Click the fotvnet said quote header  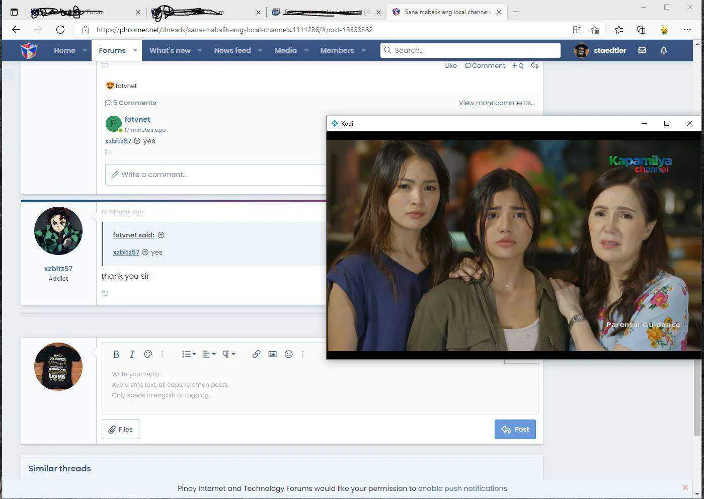(x=133, y=235)
